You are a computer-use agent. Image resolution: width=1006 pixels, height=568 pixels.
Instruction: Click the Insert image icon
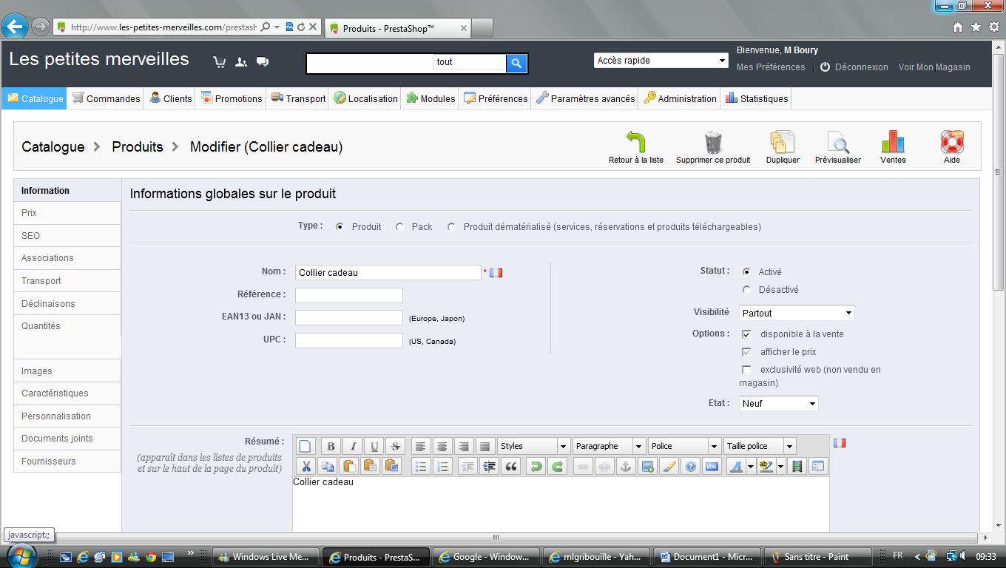pos(647,466)
